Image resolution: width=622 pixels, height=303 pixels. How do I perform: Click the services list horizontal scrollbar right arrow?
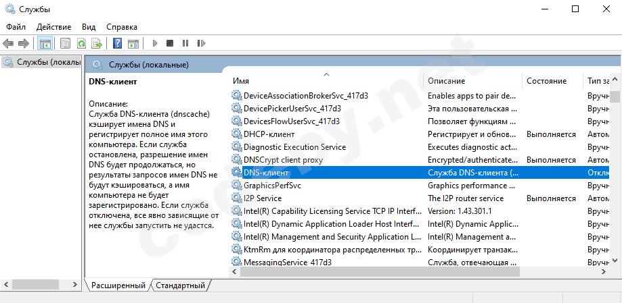(604, 272)
